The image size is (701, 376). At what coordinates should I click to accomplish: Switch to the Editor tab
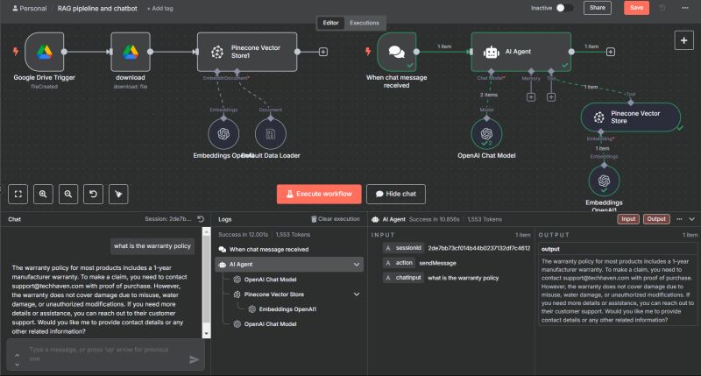[x=331, y=23]
